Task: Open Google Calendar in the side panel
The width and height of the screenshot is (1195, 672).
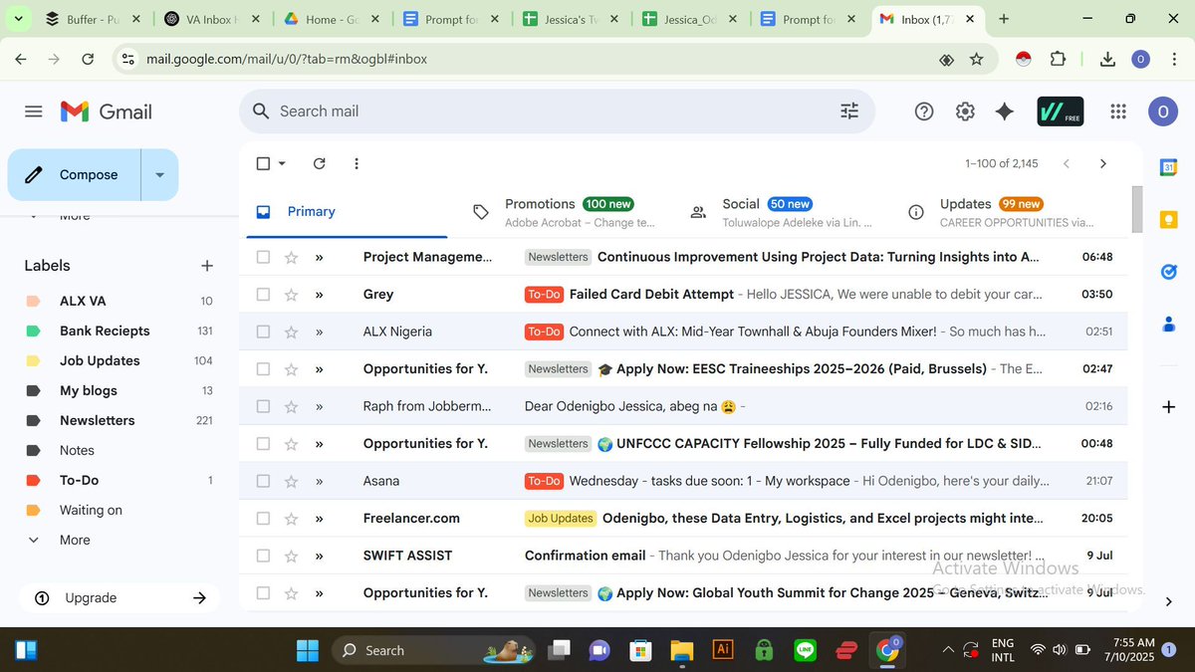Action: (x=1168, y=167)
